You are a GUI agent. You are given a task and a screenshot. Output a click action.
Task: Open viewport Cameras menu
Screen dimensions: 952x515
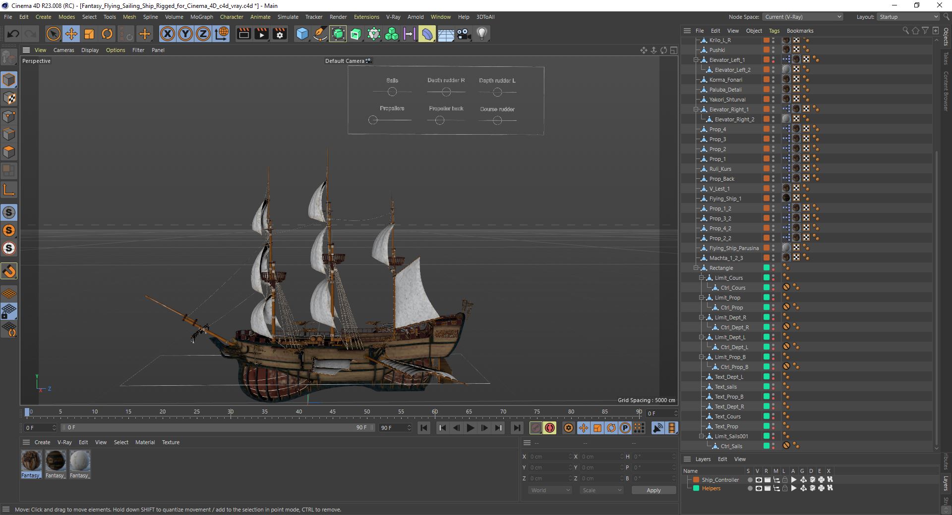coord(63,50)
